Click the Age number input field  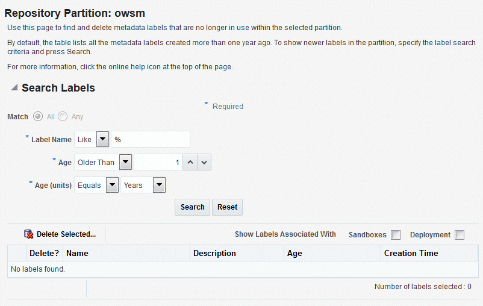coord(157,163)
